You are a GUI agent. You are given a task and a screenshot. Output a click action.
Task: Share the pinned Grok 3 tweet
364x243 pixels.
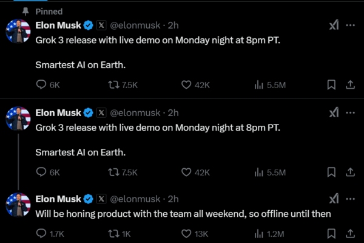tap(350, 85)
